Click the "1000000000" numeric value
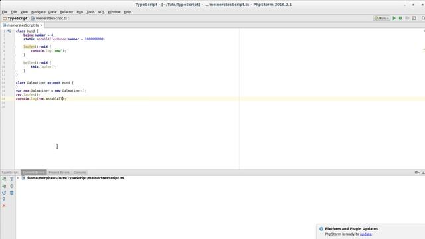Screen dimensions: 425x239 point(94,39)
